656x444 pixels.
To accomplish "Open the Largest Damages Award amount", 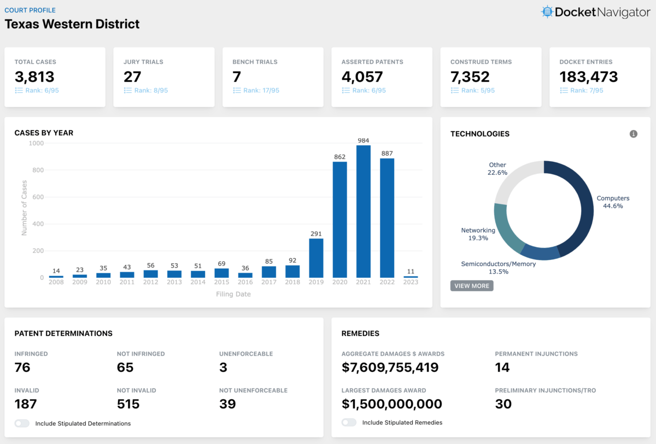I will [391, 404].
